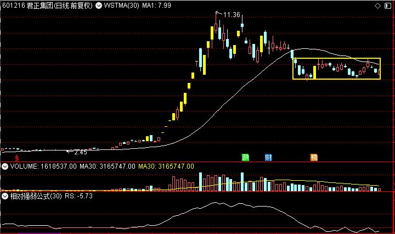Click the VOLUME: 1618537.00 label
The height and width of the screenshot is (234, 395).
pos(43,166)
